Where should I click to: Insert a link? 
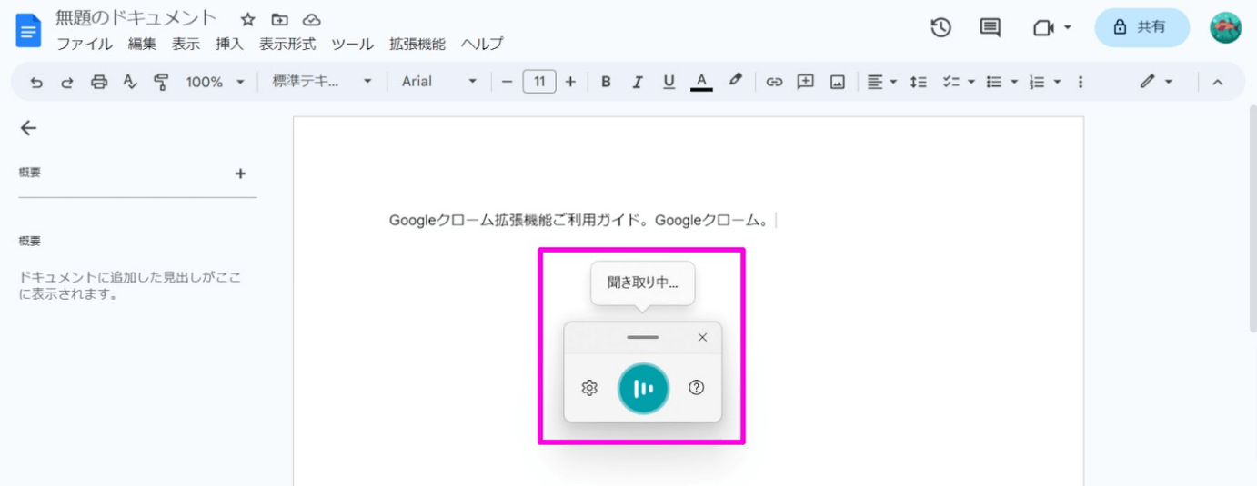[774, 82]
